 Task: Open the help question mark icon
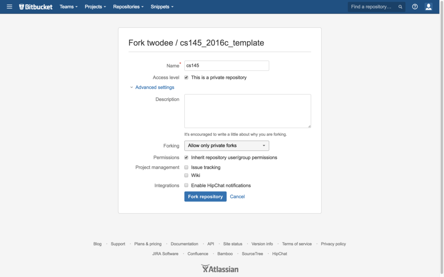point(415,7)
